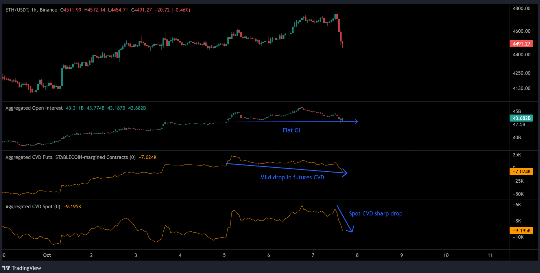540x273 pixels.
Task: Click the Oct label on the time axis
Action: tap(47, 255)
